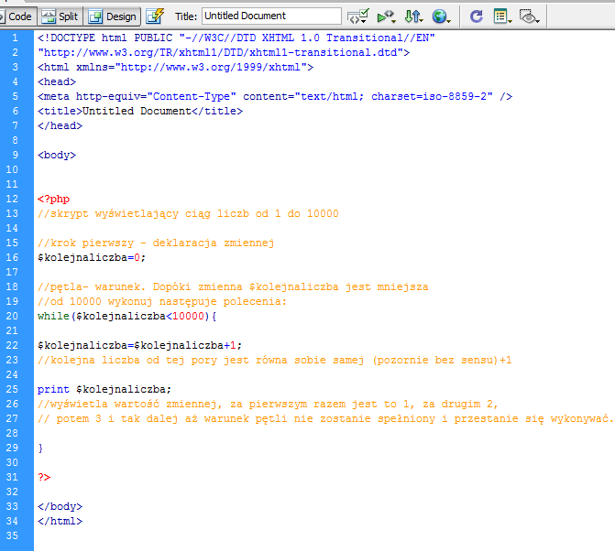Click the closing </head> tag

(60, 125)
